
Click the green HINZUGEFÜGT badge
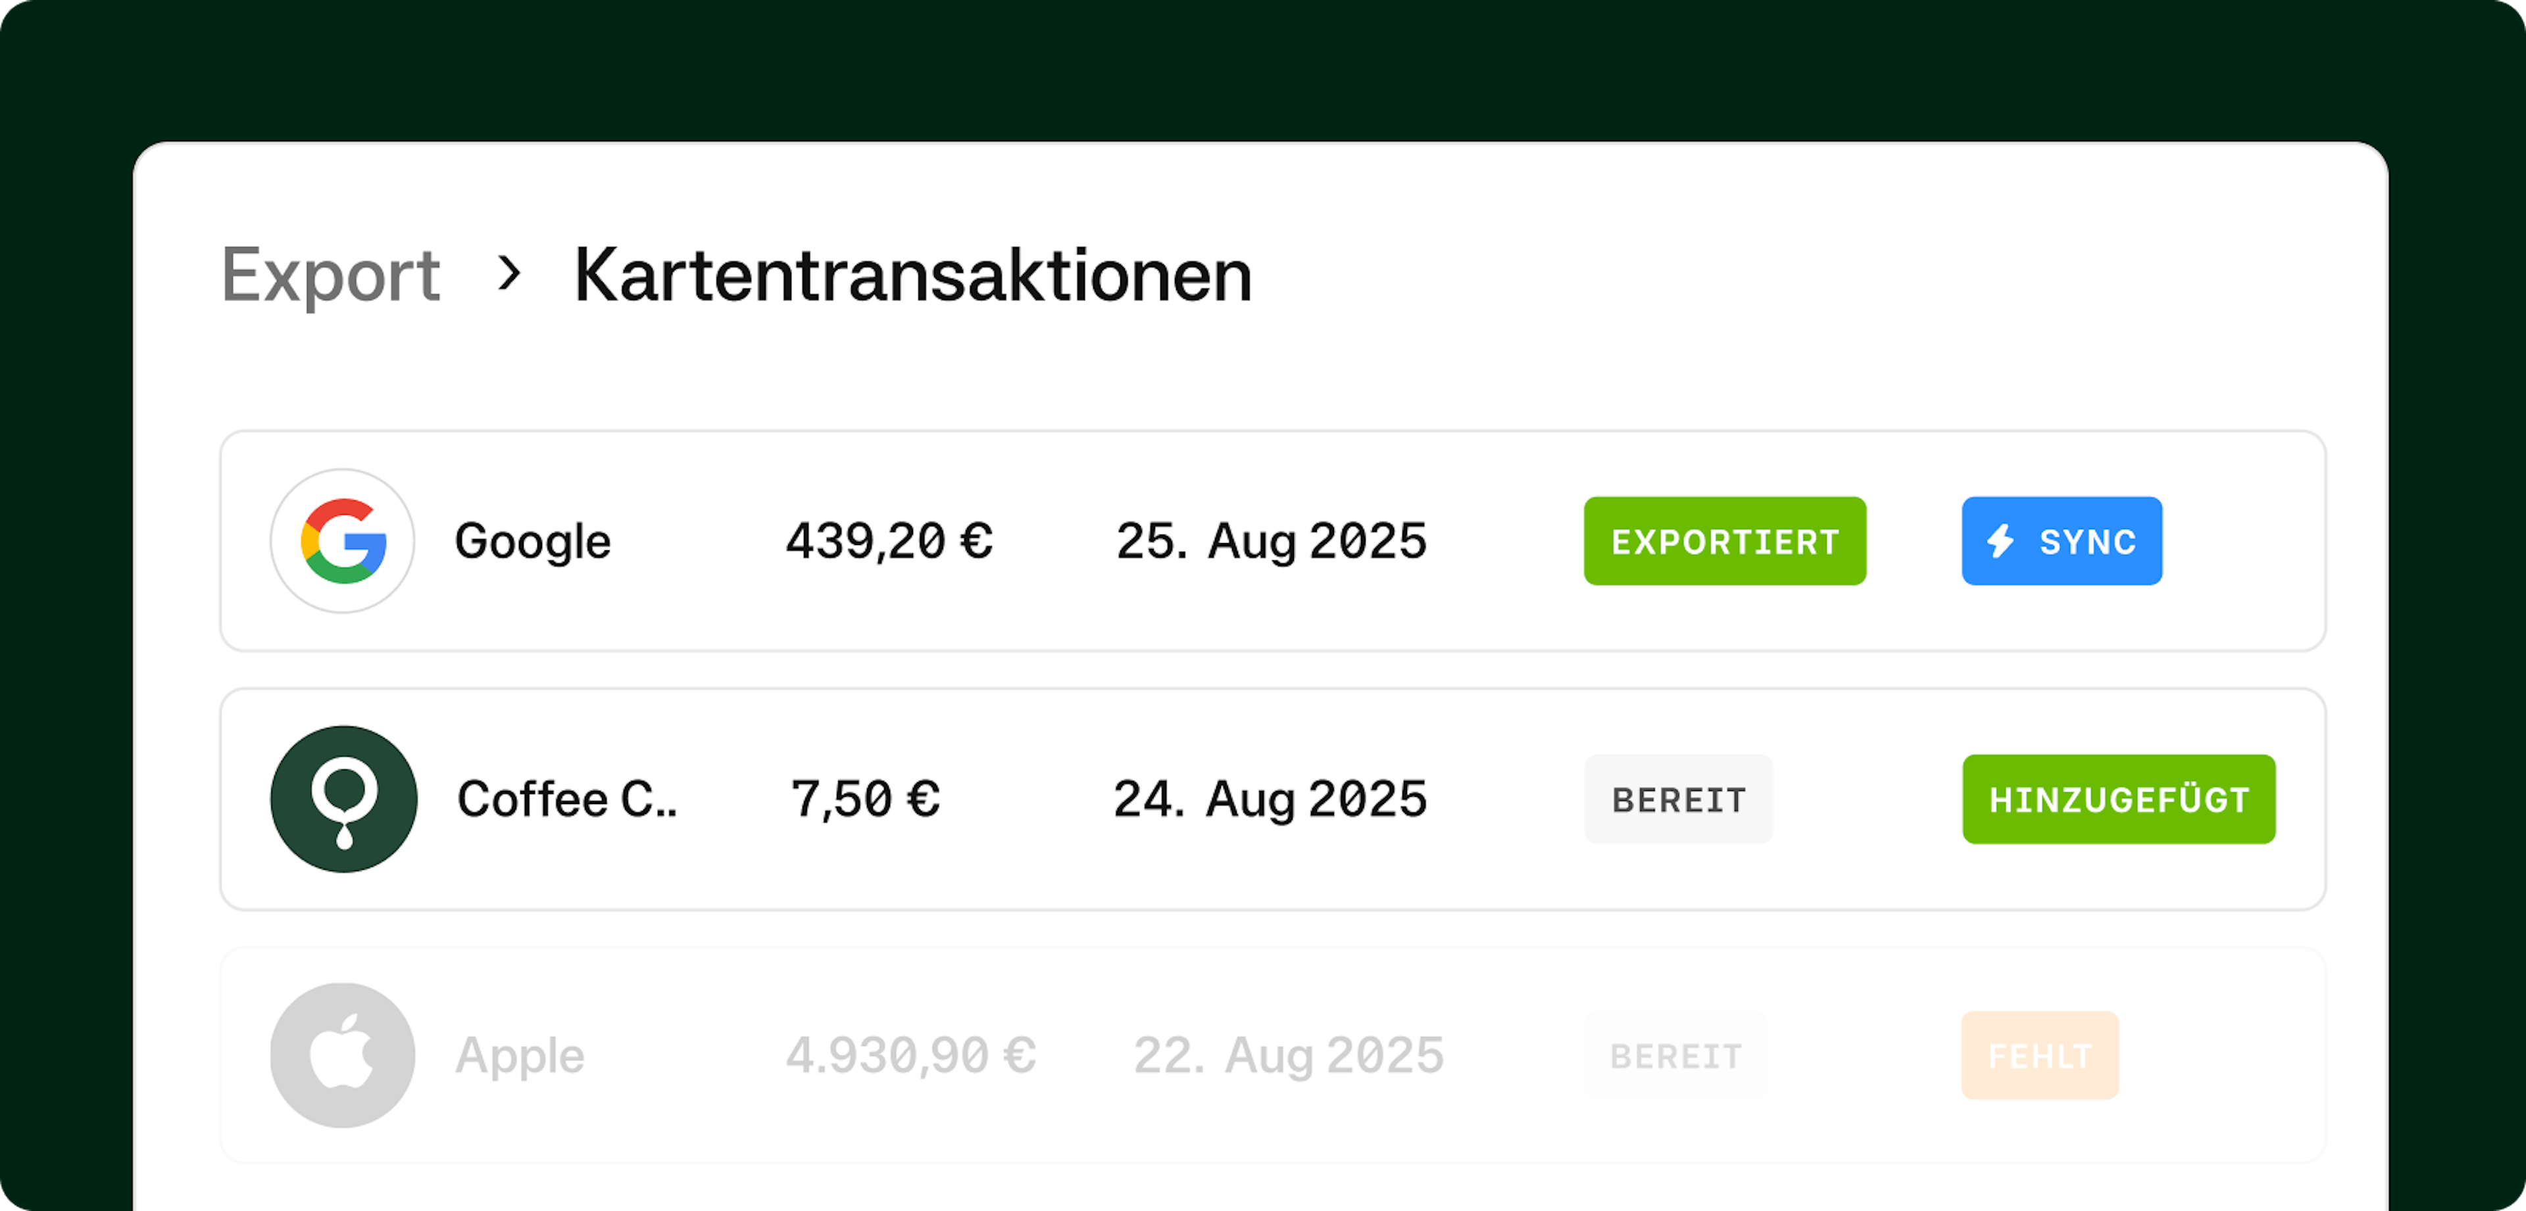click(2118, 799)
